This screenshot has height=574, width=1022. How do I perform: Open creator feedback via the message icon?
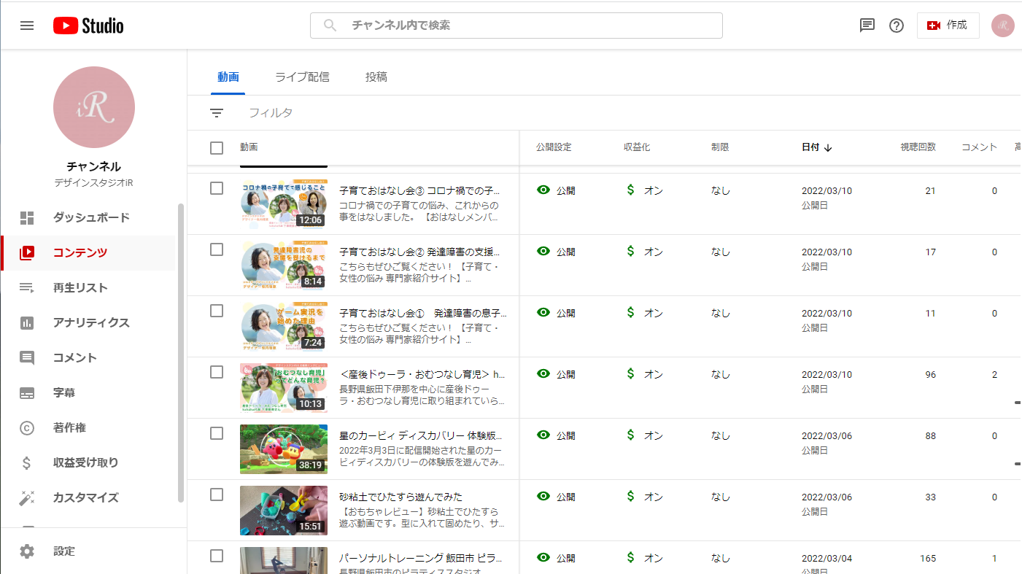[x=867, y=25]
